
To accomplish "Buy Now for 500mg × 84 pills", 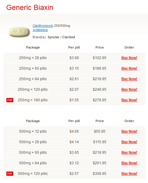I will click(129, 163).
